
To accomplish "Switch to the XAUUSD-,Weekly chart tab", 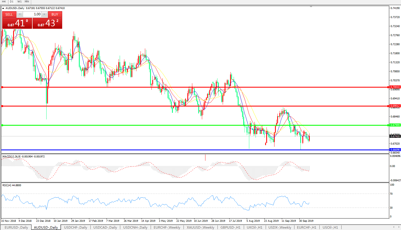I will (200, 227).
